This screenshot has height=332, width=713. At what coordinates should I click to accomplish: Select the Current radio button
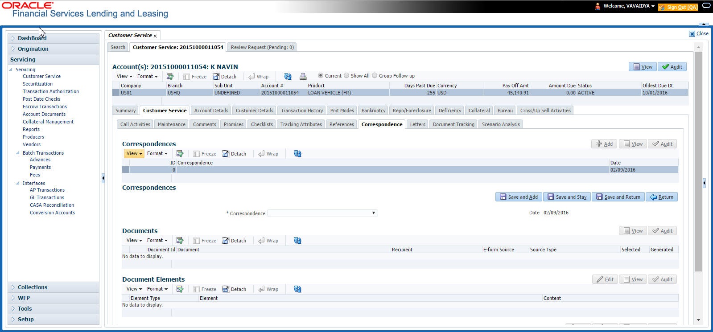click(x=320, y=76)
